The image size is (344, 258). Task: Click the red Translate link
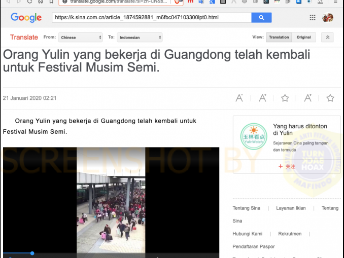[x=24, y=38]
